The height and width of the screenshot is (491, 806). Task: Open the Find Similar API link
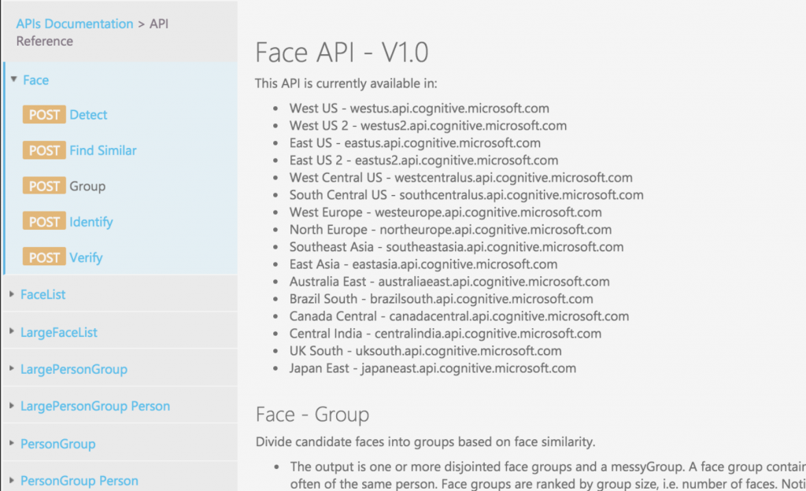(103, 150)
